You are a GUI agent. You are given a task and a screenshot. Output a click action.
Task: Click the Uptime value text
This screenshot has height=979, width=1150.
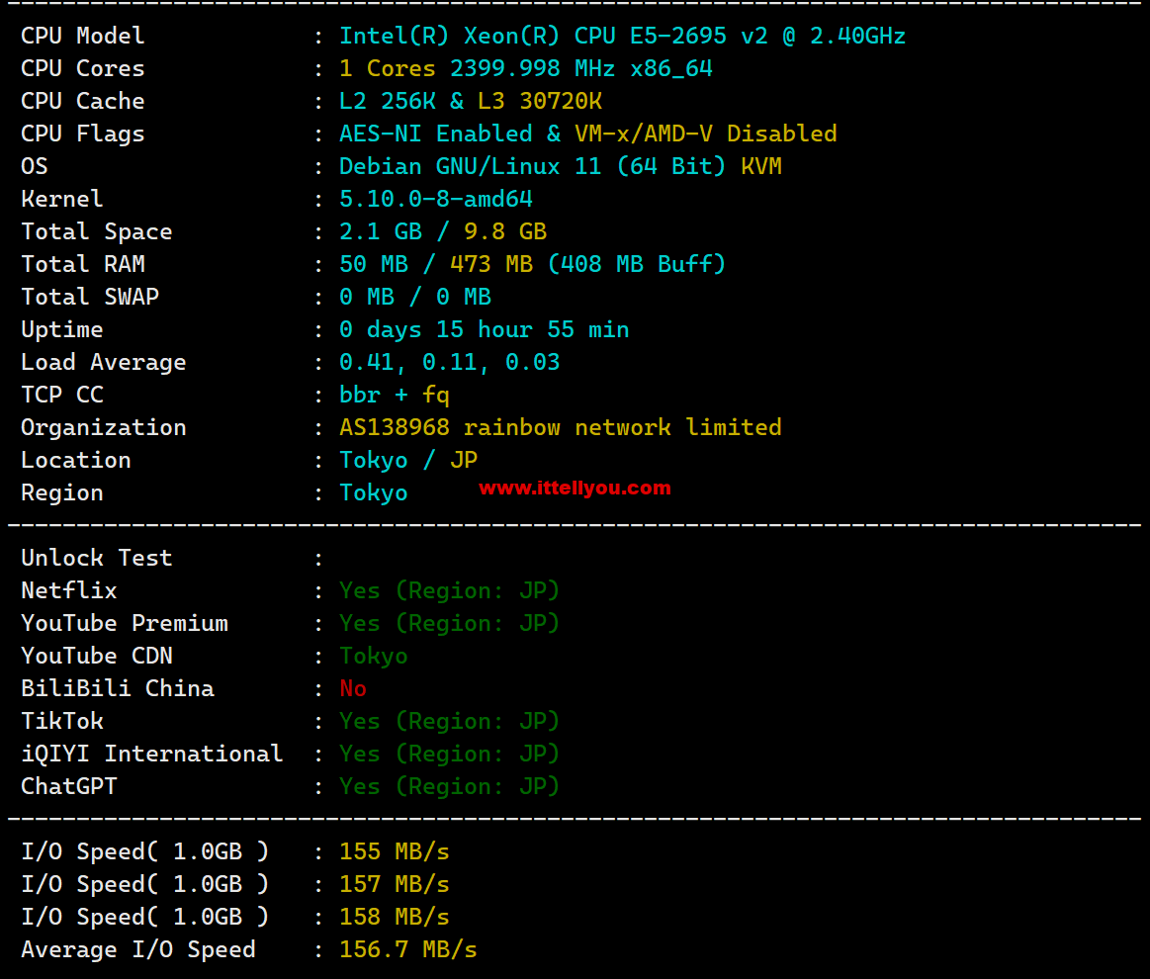[x=485, y=330]
